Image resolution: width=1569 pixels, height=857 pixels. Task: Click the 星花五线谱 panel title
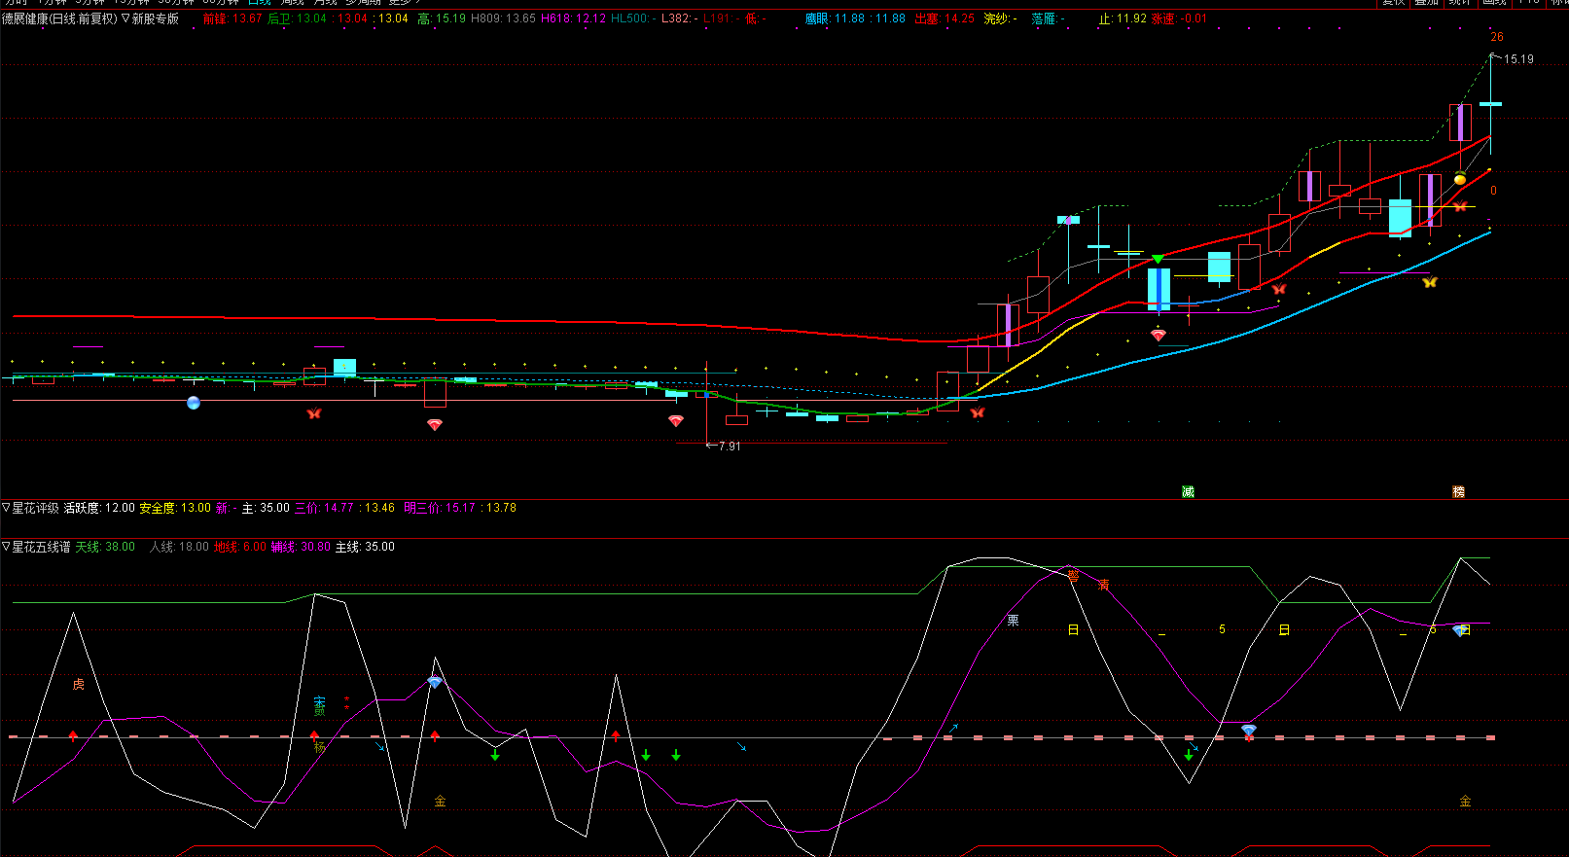point(41,547)
